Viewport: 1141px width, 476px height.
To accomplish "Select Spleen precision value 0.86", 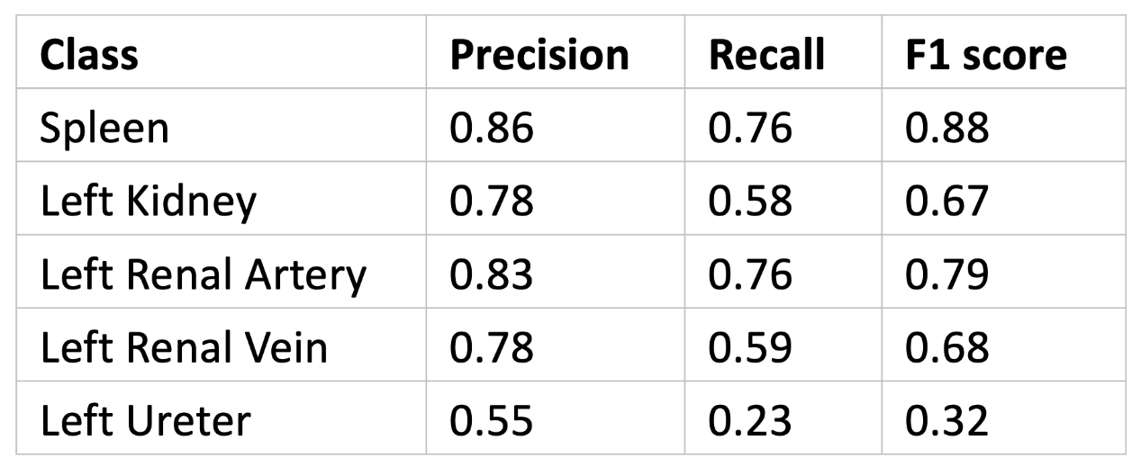I will click(x=492, y=128).
